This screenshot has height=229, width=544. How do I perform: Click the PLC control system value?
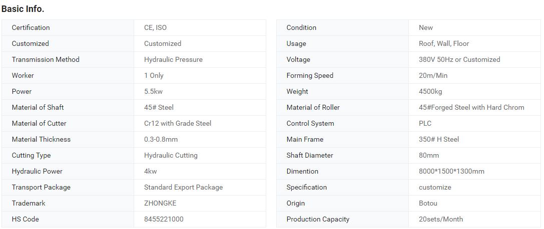click(x=425, y=123)
